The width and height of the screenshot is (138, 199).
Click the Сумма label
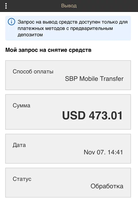coord(21,105)
